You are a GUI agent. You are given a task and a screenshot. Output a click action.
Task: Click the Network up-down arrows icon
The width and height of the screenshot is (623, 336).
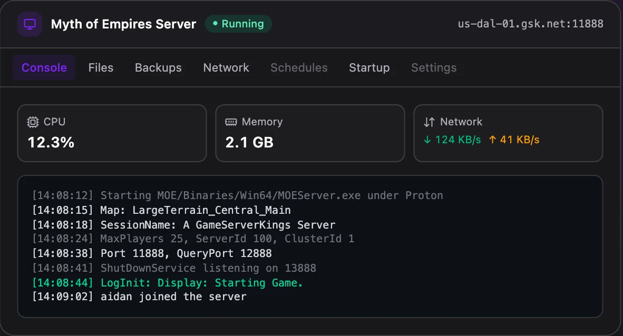click(x=429, y=122)
